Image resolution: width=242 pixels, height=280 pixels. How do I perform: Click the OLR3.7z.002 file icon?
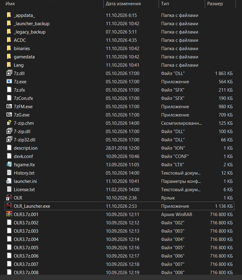(9, 223)
